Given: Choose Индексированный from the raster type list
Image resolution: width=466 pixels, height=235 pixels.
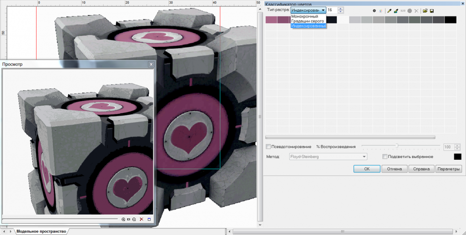Looking at the screenshot, I should [309, 26].
